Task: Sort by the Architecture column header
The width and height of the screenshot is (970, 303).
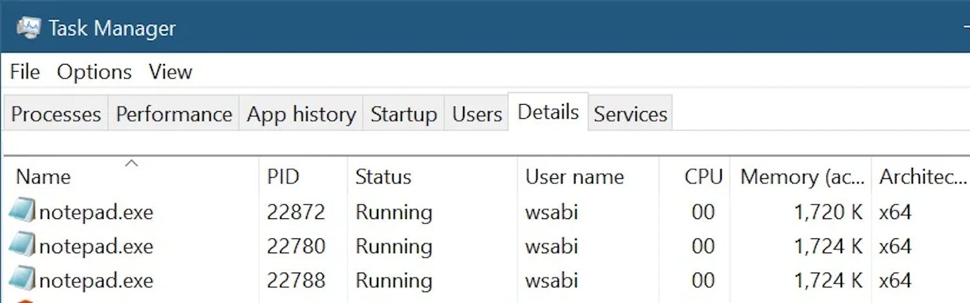Action: click(x=921, y=176)
